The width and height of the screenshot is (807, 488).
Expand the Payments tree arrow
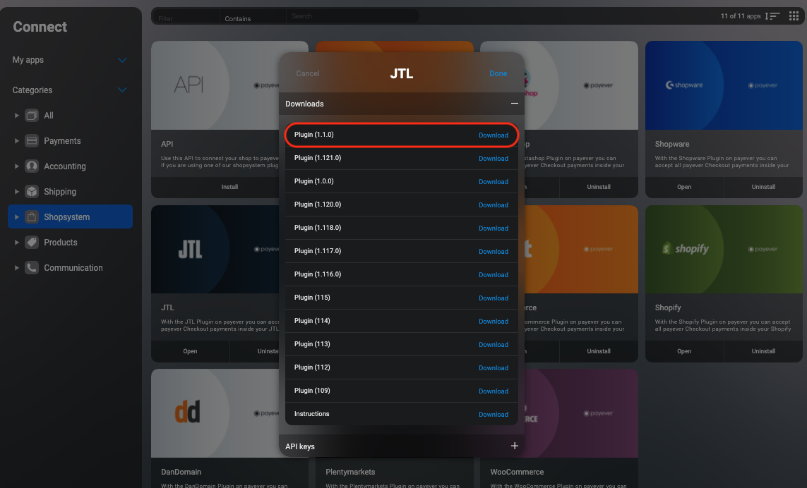coord(16,141)
